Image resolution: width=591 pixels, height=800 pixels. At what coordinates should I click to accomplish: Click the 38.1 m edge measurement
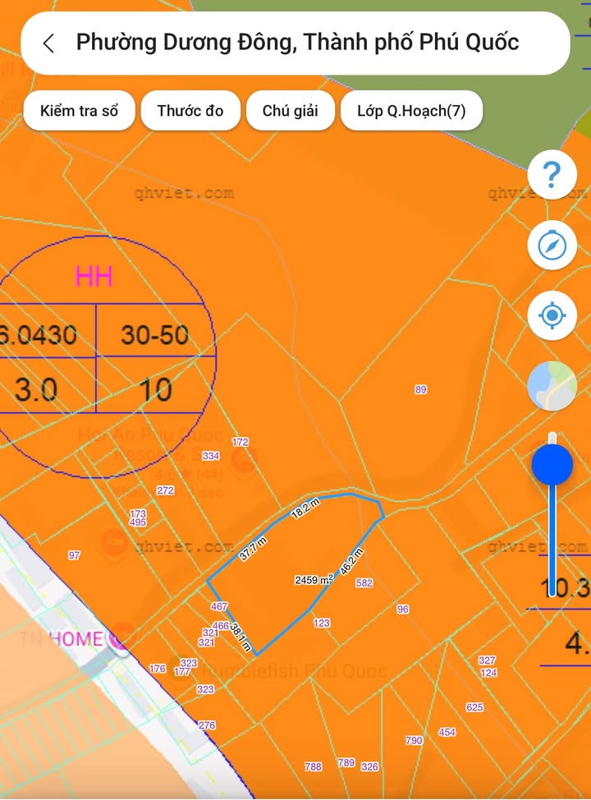click(241, 637)
